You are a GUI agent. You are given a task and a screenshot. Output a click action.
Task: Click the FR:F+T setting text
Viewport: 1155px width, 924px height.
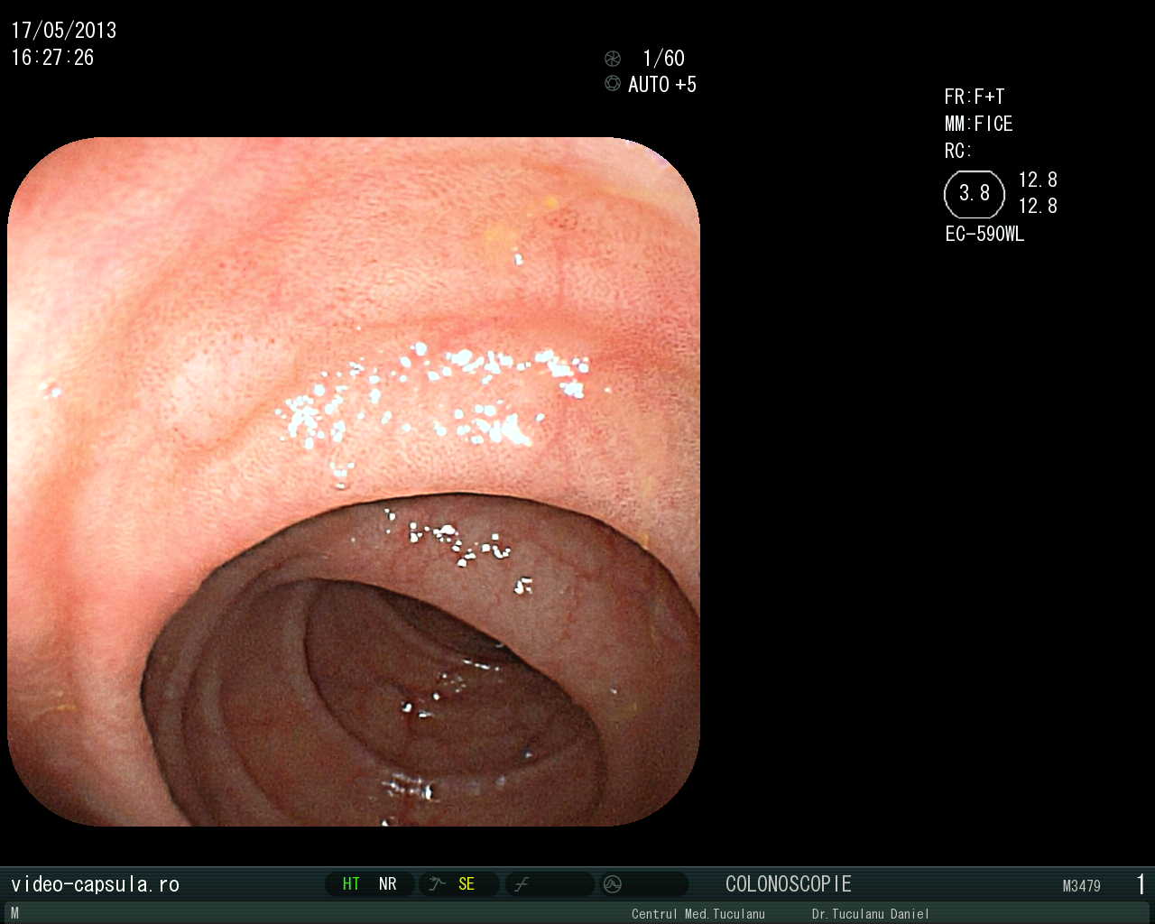point(975,97)
